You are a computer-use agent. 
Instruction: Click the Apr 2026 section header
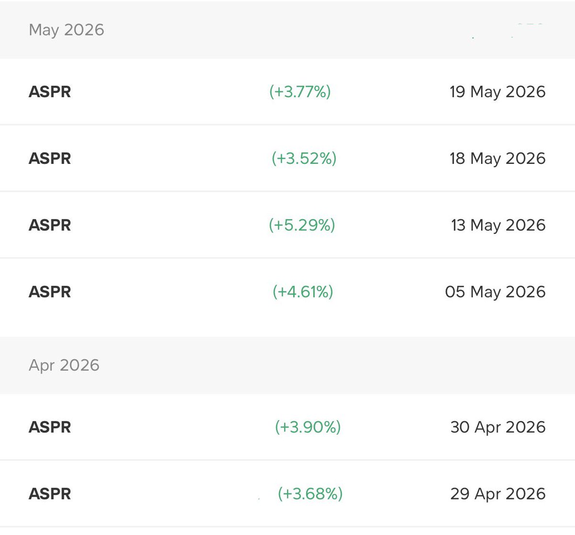click(x=287, y=365)
